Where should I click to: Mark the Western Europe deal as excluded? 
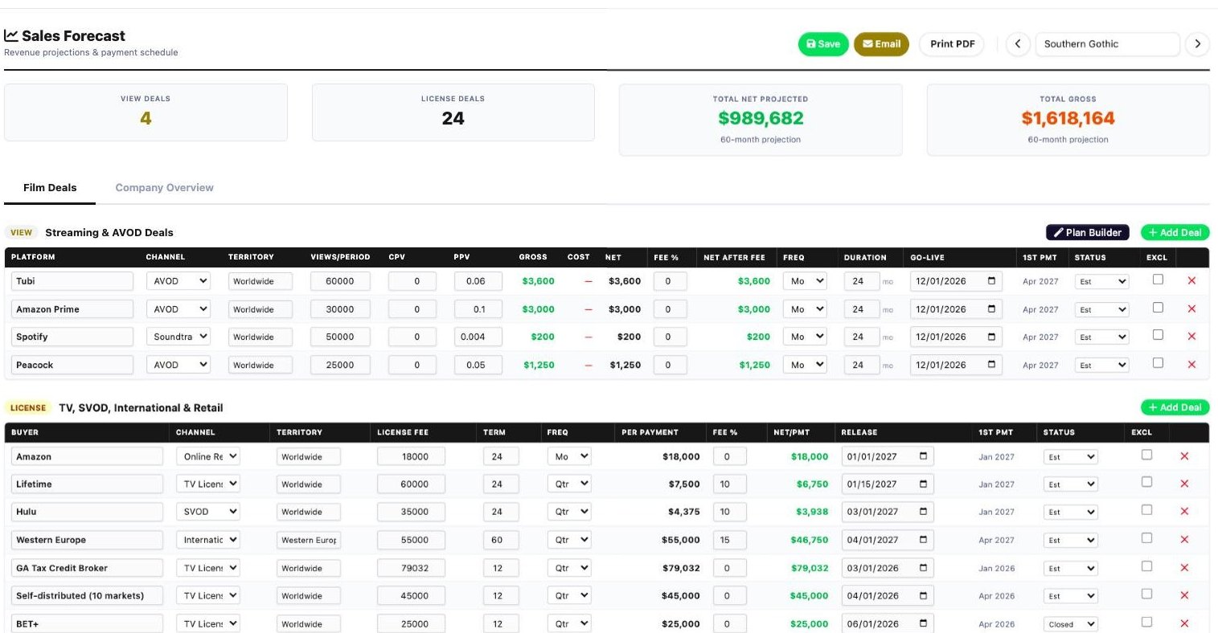pos(1146,538)
